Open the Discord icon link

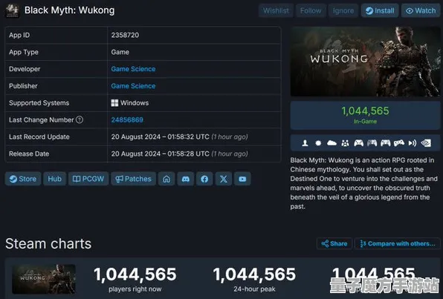coord(186,179)
